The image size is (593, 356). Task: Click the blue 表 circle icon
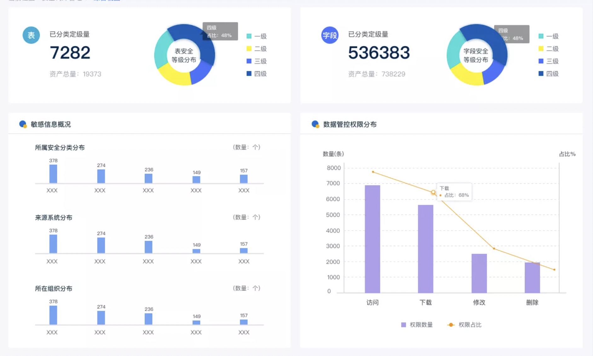coord(31,35)
